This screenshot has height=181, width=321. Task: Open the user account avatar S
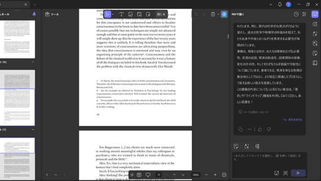[288, 4]
